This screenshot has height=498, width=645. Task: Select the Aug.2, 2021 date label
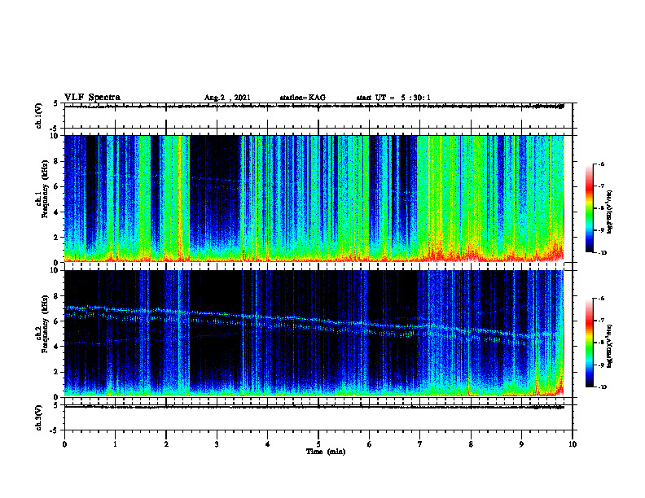tap(227, 98)
